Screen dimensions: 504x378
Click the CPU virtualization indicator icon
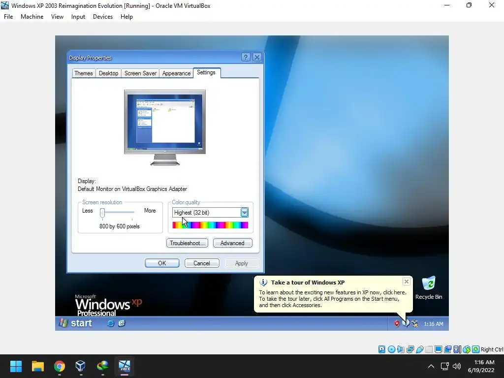pos(457,349)
